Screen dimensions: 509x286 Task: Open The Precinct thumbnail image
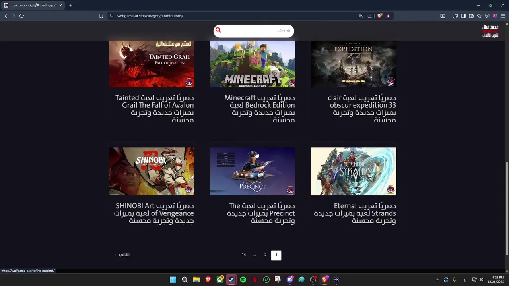pos(253,171)
